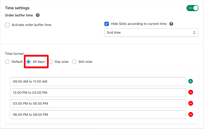Screen dimensions: 204x129
Task: Click help icon beside Order buffer time
Action: coord(38,15)
